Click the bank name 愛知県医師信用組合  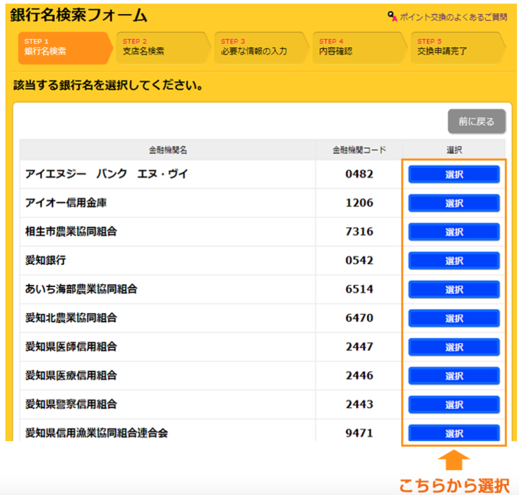(x=71, y=347)
